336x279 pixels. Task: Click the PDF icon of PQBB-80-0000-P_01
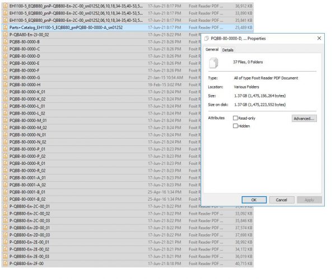click(6, 149)
